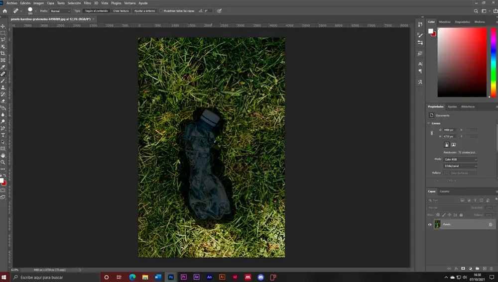Select the Hand tool
Screen dimensions: 498x282
pos(3,156)
